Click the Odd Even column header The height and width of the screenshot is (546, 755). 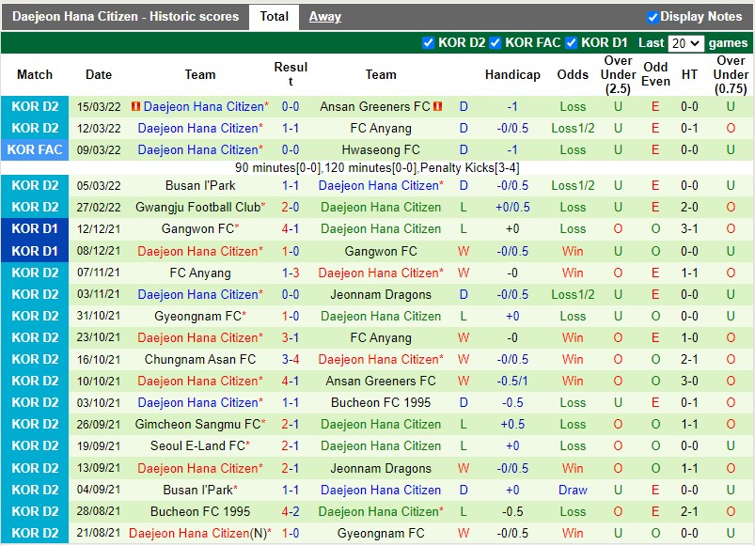(x=655, y=74)
